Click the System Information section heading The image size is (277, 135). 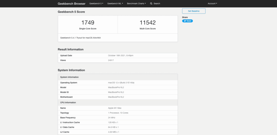pyautogui.click(x=71, y=70)
